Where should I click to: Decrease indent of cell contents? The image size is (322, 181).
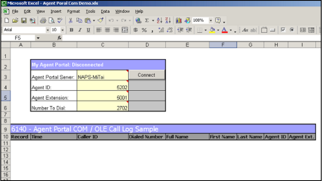pos(180,30)
